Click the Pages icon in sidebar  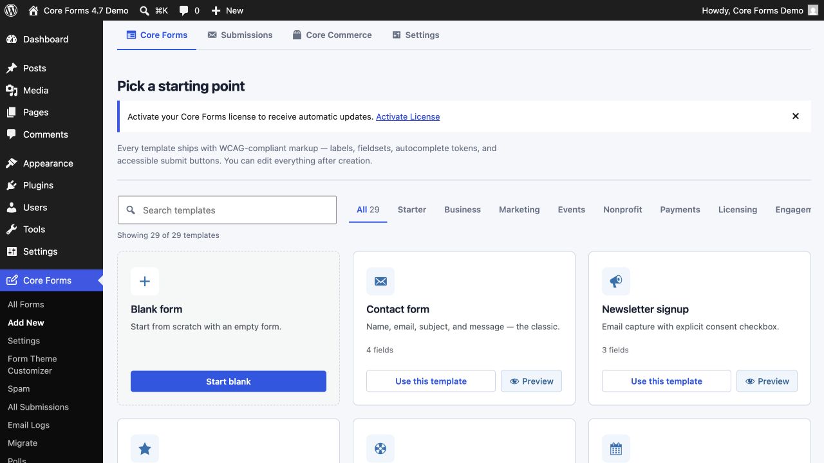(x=12, y=112)
